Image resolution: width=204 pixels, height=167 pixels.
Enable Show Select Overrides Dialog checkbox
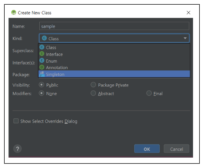point(16,121)
